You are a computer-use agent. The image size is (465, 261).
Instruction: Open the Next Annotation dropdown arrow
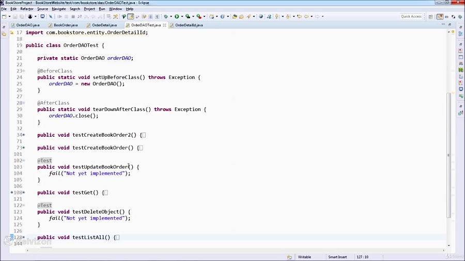click(x=283, y=17)
